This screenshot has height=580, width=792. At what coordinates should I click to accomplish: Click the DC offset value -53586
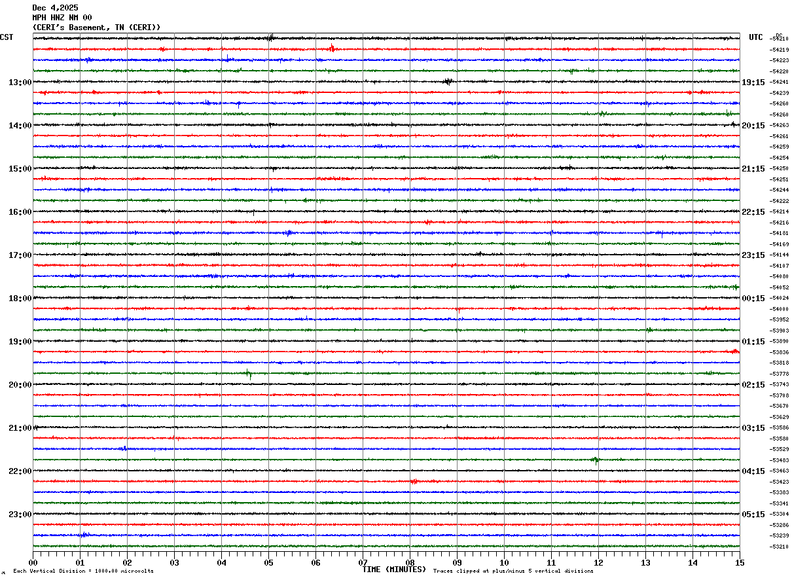pyautogui.click(x=780, y=428)
